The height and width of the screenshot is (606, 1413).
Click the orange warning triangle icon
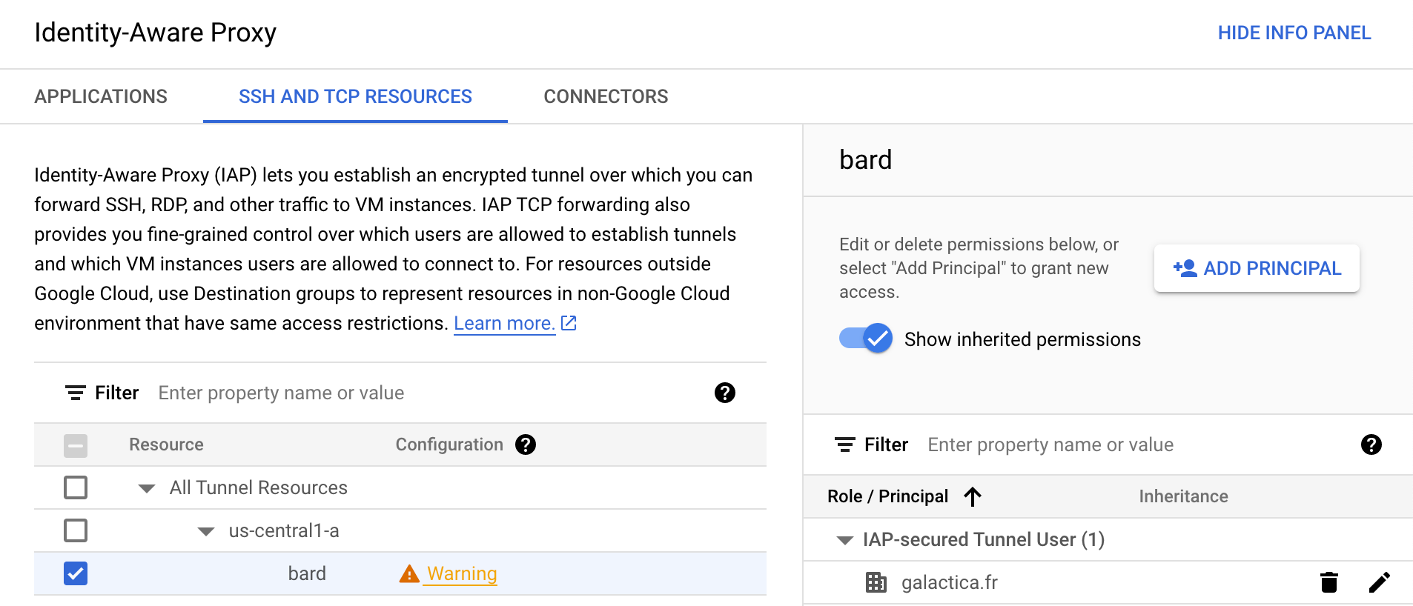(409, 574)
